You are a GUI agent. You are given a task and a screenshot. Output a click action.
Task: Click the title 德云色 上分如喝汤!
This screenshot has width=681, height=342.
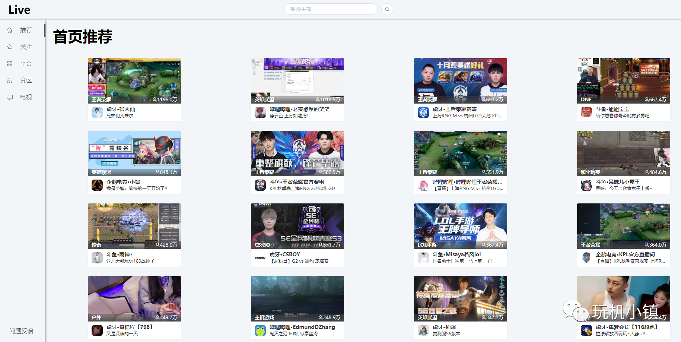[289, 116]
